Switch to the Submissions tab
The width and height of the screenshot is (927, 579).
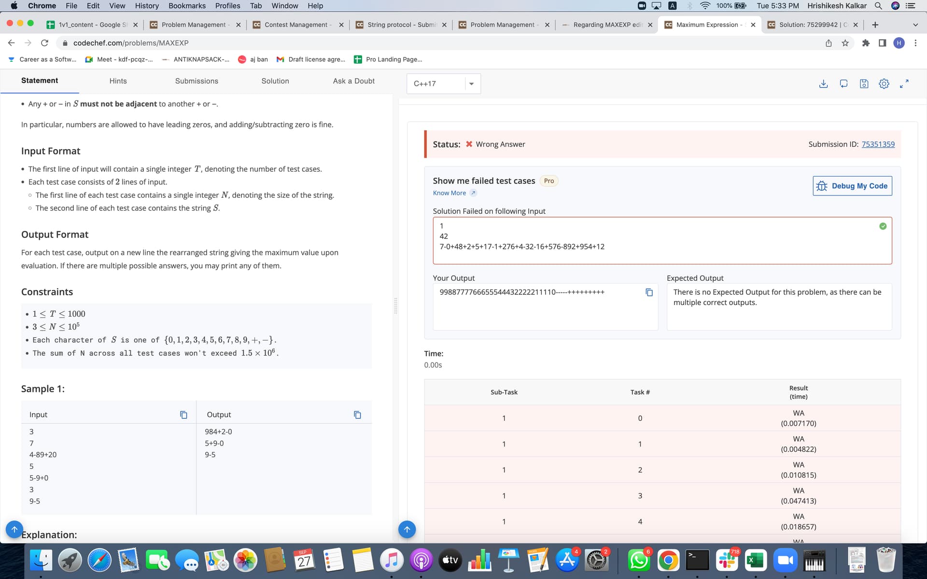click(x=197, y=81)
